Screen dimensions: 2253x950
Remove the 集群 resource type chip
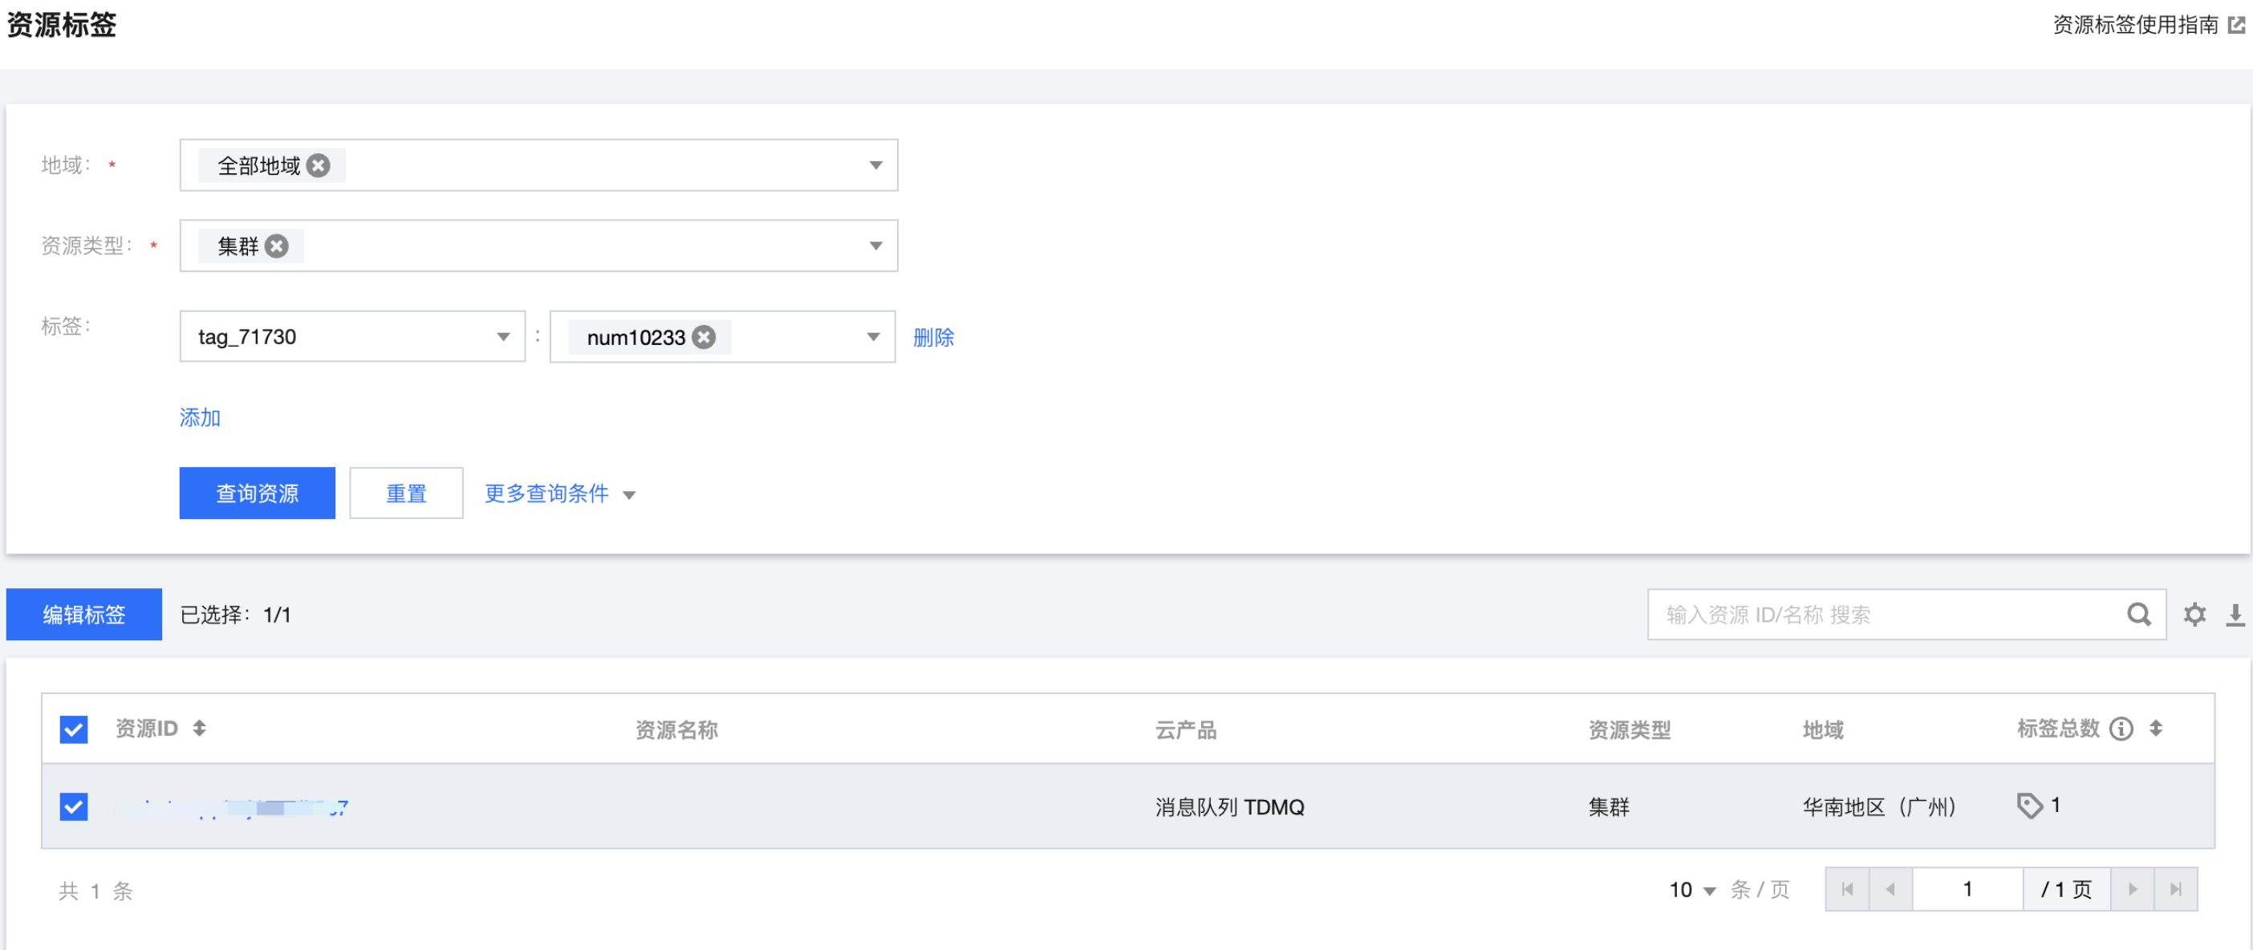278,246
